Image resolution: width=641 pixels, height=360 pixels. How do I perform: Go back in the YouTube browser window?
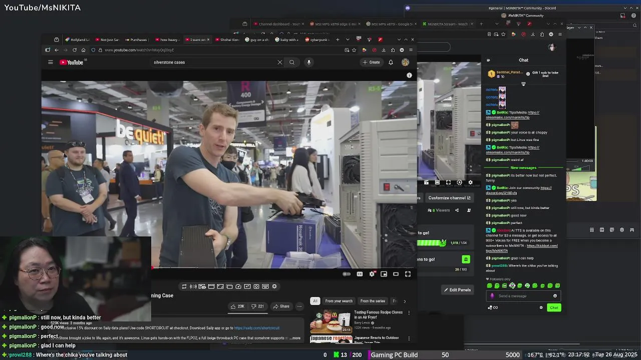pyautogui.click(x=57, y=50)
